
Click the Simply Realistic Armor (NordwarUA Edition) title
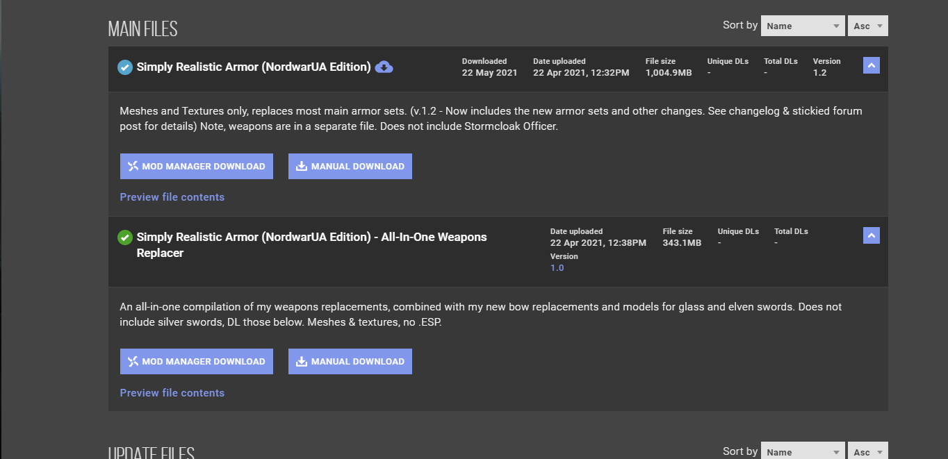(254, 67)
